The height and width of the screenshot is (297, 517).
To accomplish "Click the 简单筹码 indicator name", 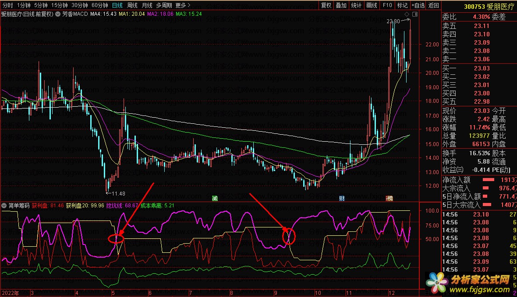I will (x=19, y=206).
